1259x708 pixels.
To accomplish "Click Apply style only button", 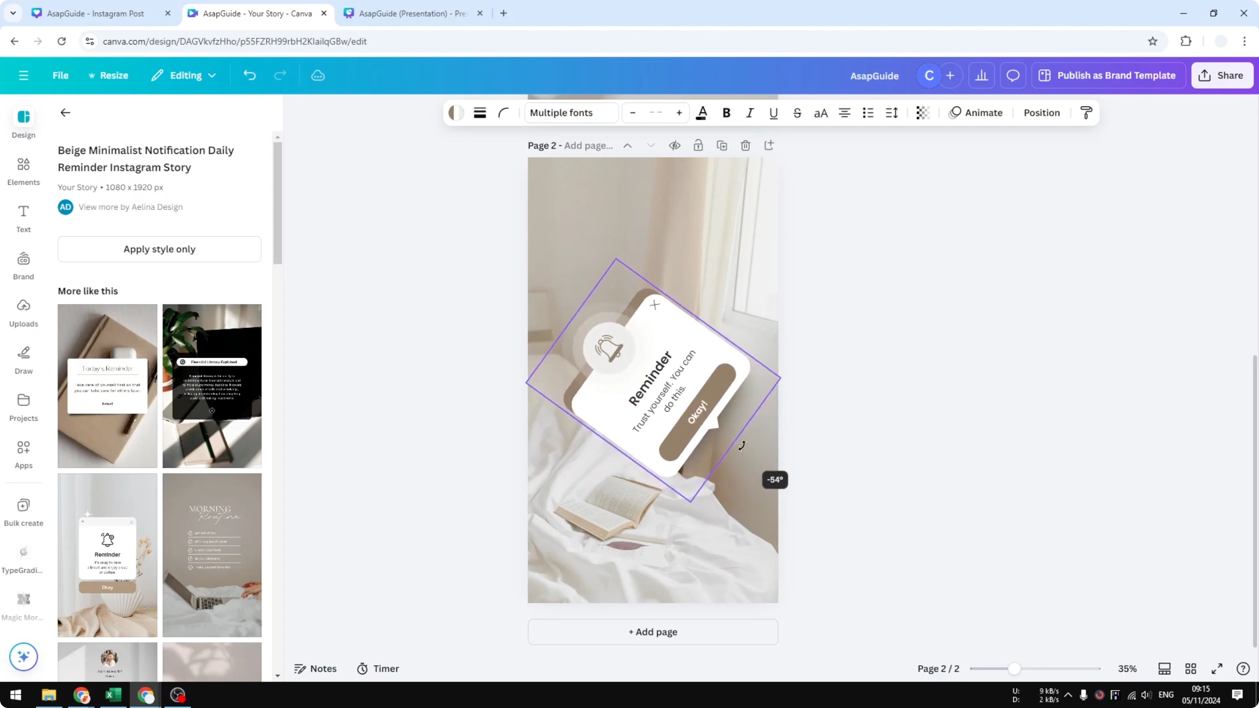I will pyautogui.click(x=159, y=249).
